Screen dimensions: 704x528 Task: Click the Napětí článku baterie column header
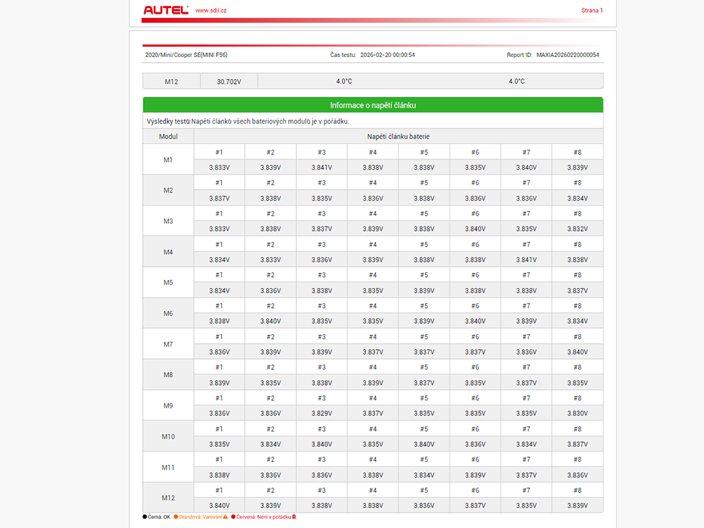pyautogui.click(x=398, y=136)
